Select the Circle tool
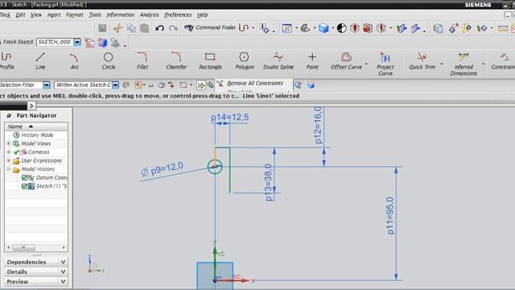The width and height of the screenshot is (515, 290). coord(109,61)
